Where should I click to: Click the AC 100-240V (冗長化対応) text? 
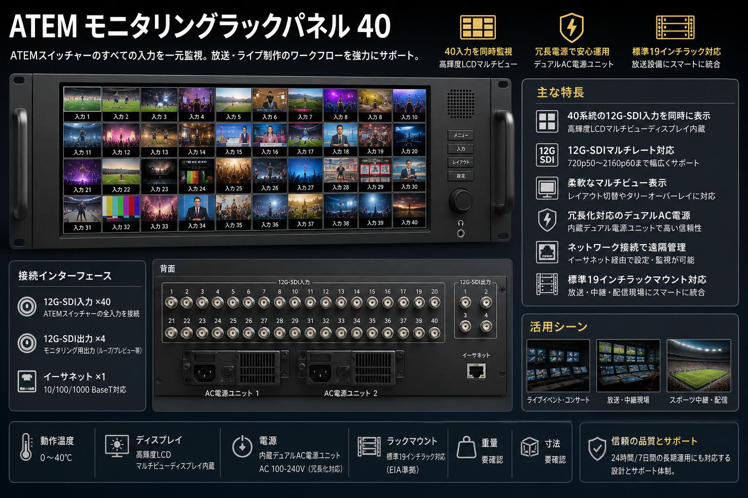pyautogui.click(x=301, y=469)
